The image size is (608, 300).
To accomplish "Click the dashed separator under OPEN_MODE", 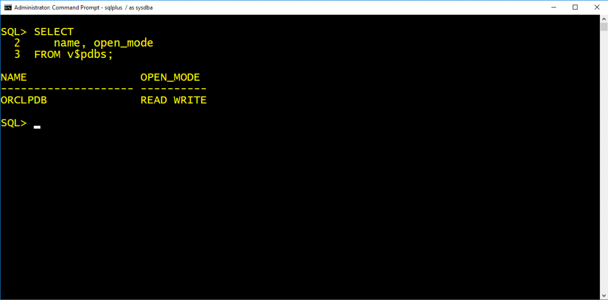I will coord(173,89).
